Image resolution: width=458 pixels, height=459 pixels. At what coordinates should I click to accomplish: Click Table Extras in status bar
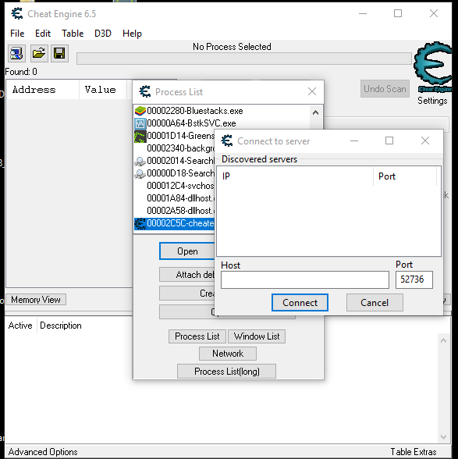point(414,452)
